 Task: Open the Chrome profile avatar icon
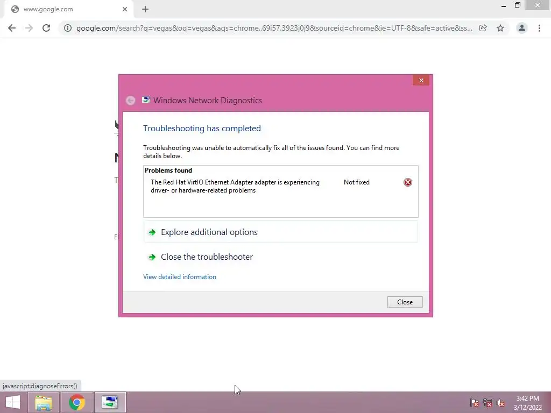pos(522,28)
